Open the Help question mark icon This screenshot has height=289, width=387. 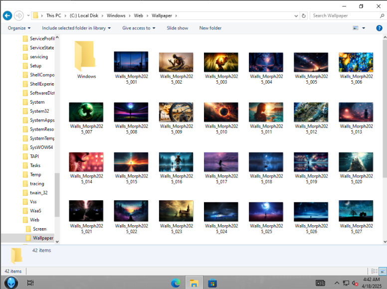coord(379,28)
